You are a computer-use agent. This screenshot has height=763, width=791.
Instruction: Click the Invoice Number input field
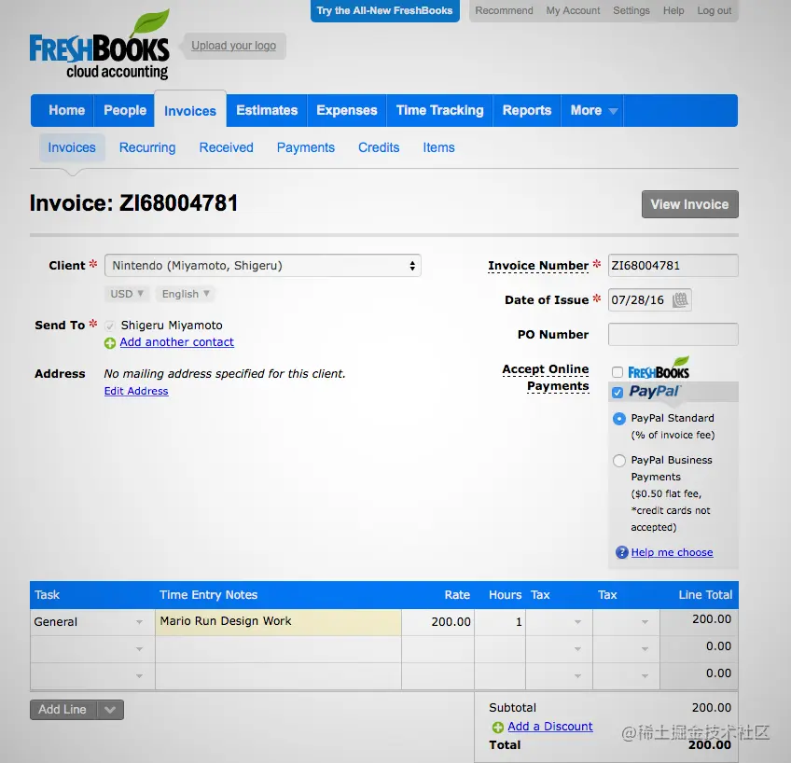(x=673, y=265)
